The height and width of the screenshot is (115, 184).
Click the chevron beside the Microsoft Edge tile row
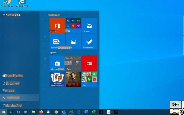pyautogui.click(x=45, y=37)
